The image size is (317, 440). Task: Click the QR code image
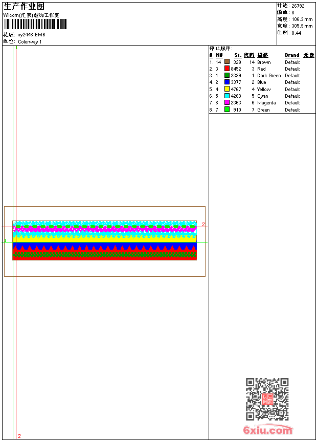pyautogui.click(x=267, y=399)
